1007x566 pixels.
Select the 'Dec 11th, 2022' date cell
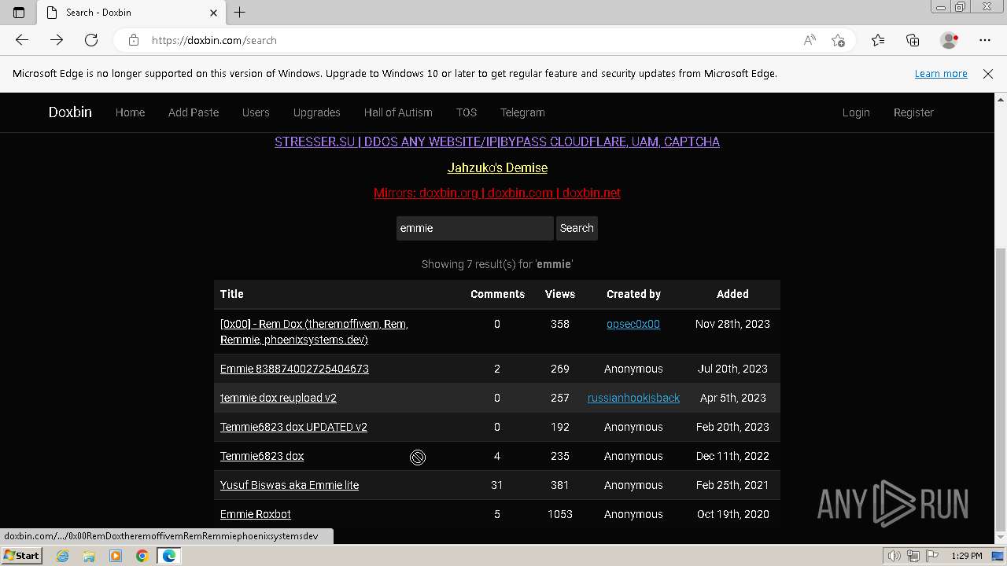[x=732, y=456]
